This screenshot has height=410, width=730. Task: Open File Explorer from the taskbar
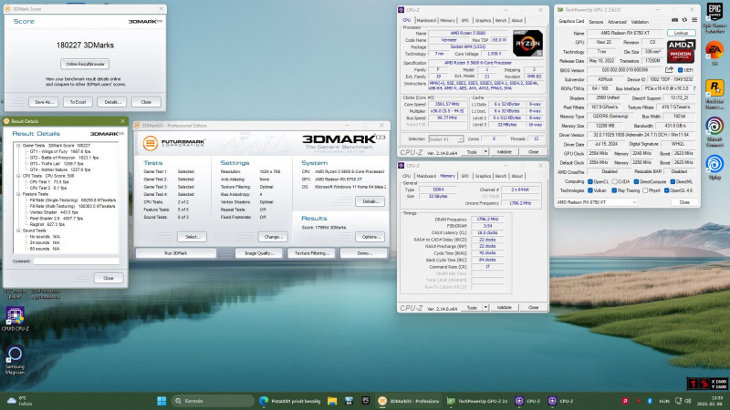[332, 401]
